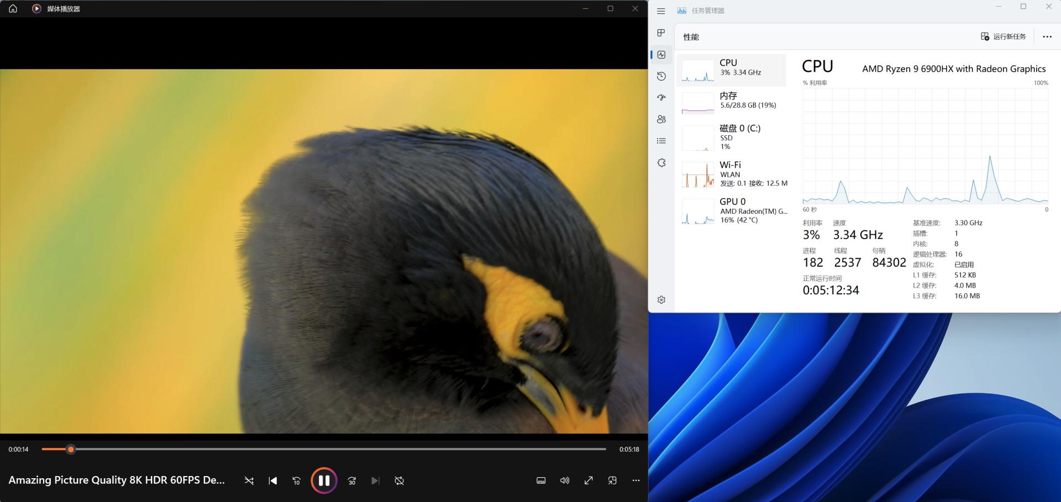Open the app history page in sidebar

pyautogui.click(x=661, y=76)
